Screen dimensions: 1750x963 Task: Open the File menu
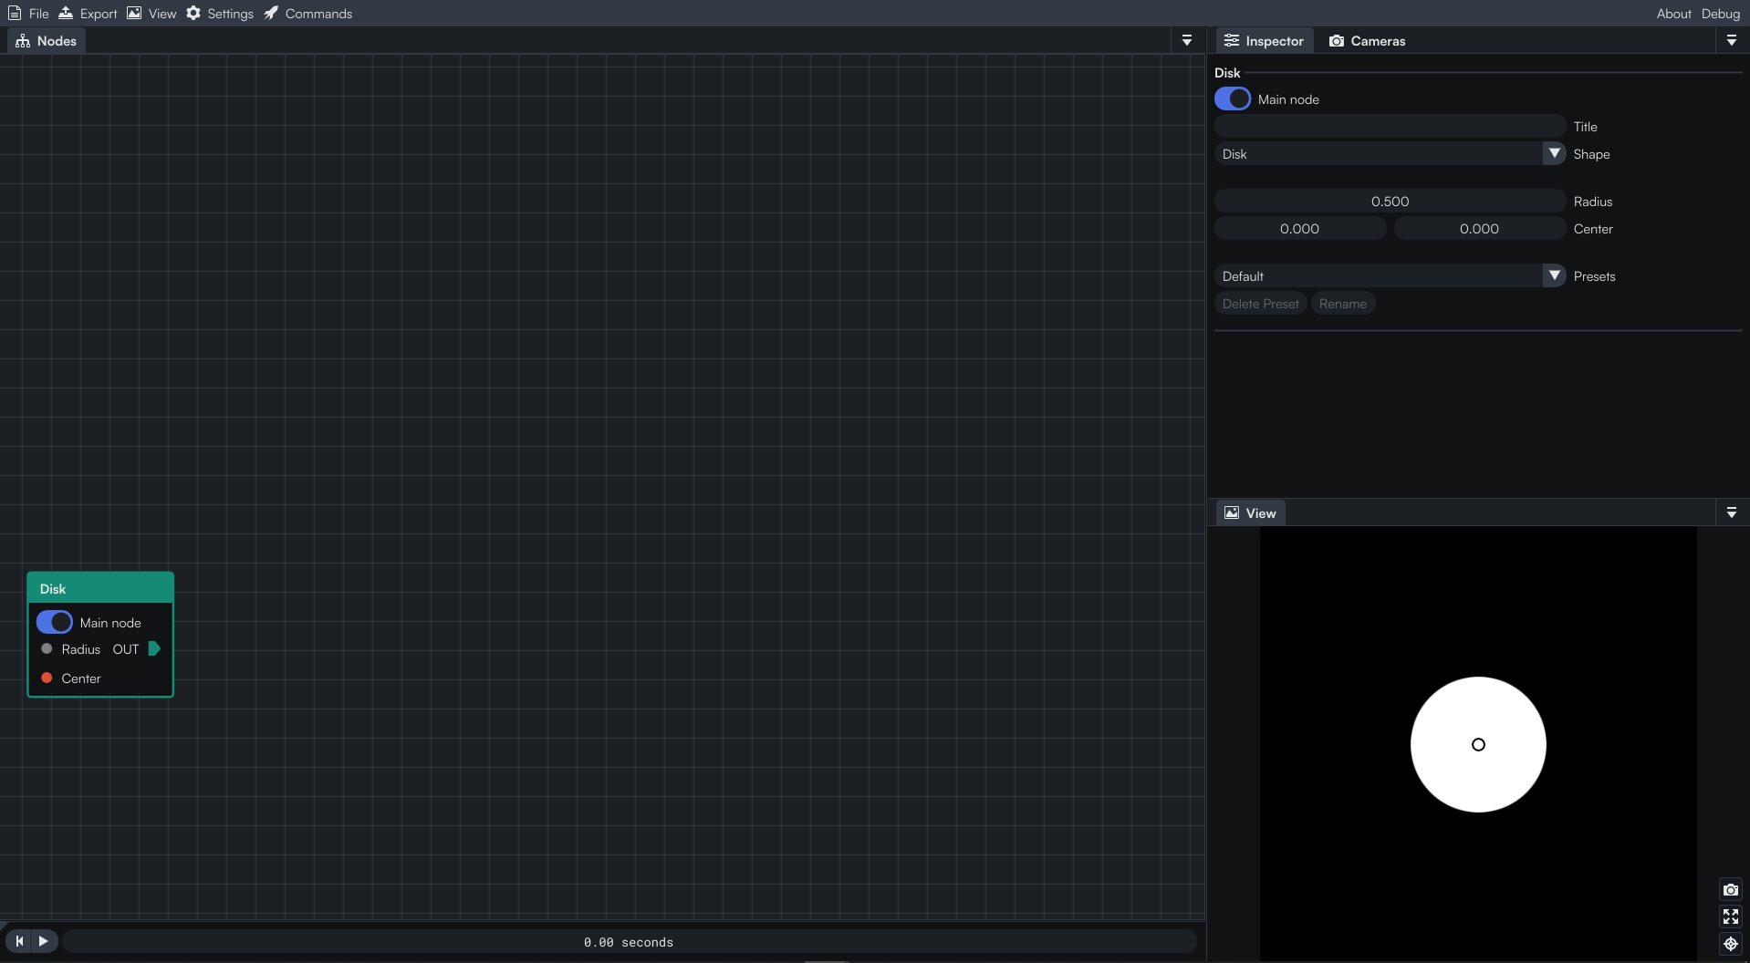pyautogui.click(x=28, y=14)
